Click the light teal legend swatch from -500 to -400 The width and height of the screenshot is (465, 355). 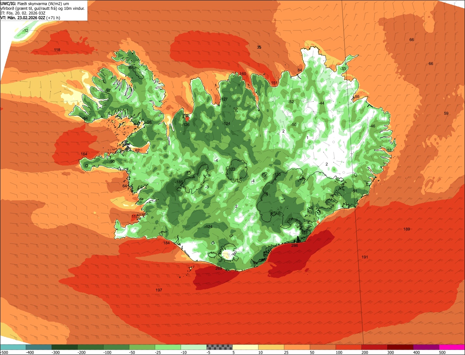[13, 347]
